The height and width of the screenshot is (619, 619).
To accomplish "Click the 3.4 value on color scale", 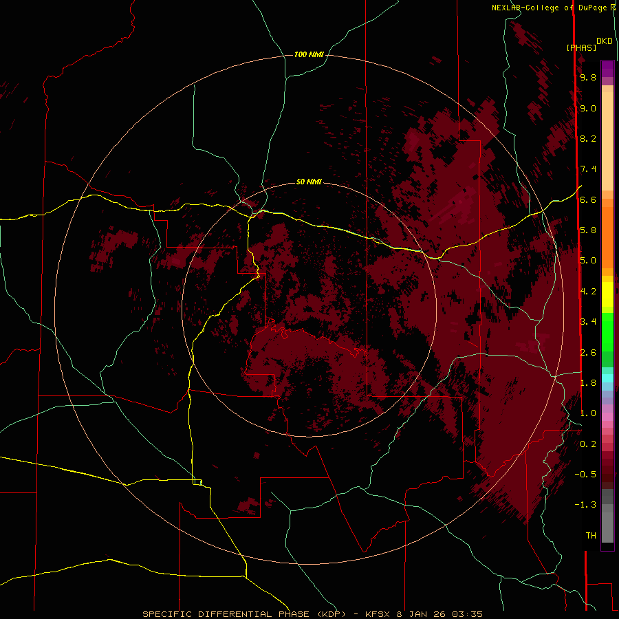I will [588, 322].
